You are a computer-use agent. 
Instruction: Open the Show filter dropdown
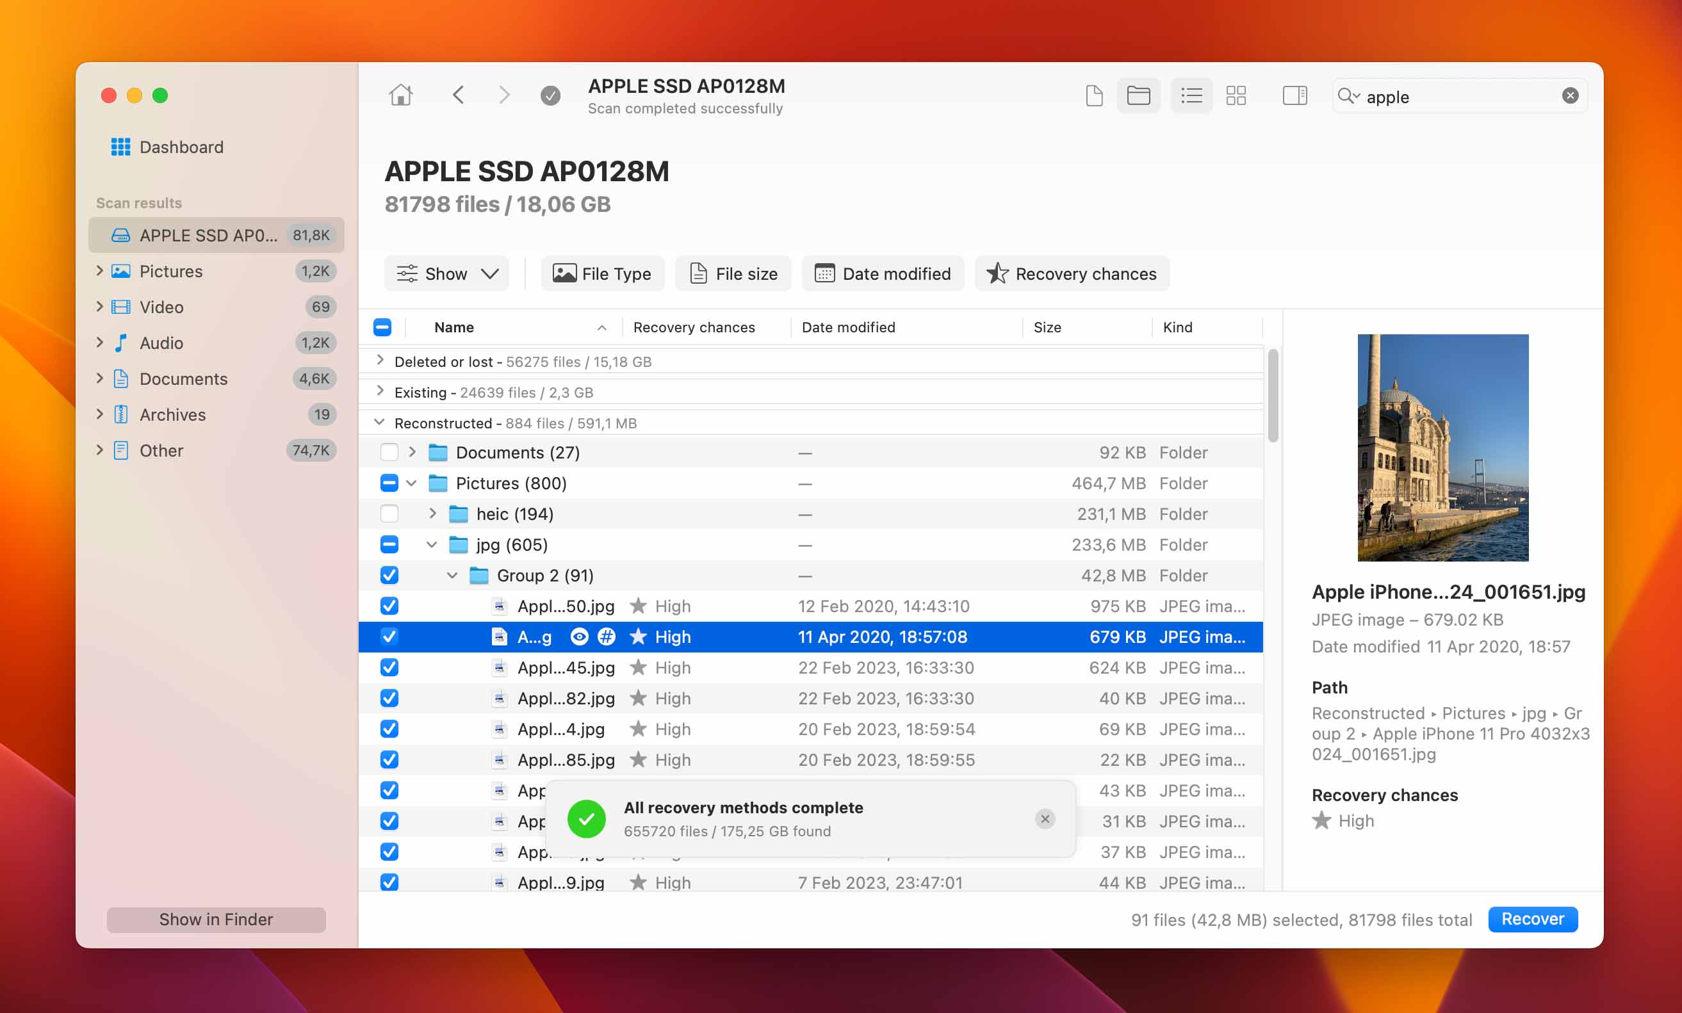click(x=446, y=273)
